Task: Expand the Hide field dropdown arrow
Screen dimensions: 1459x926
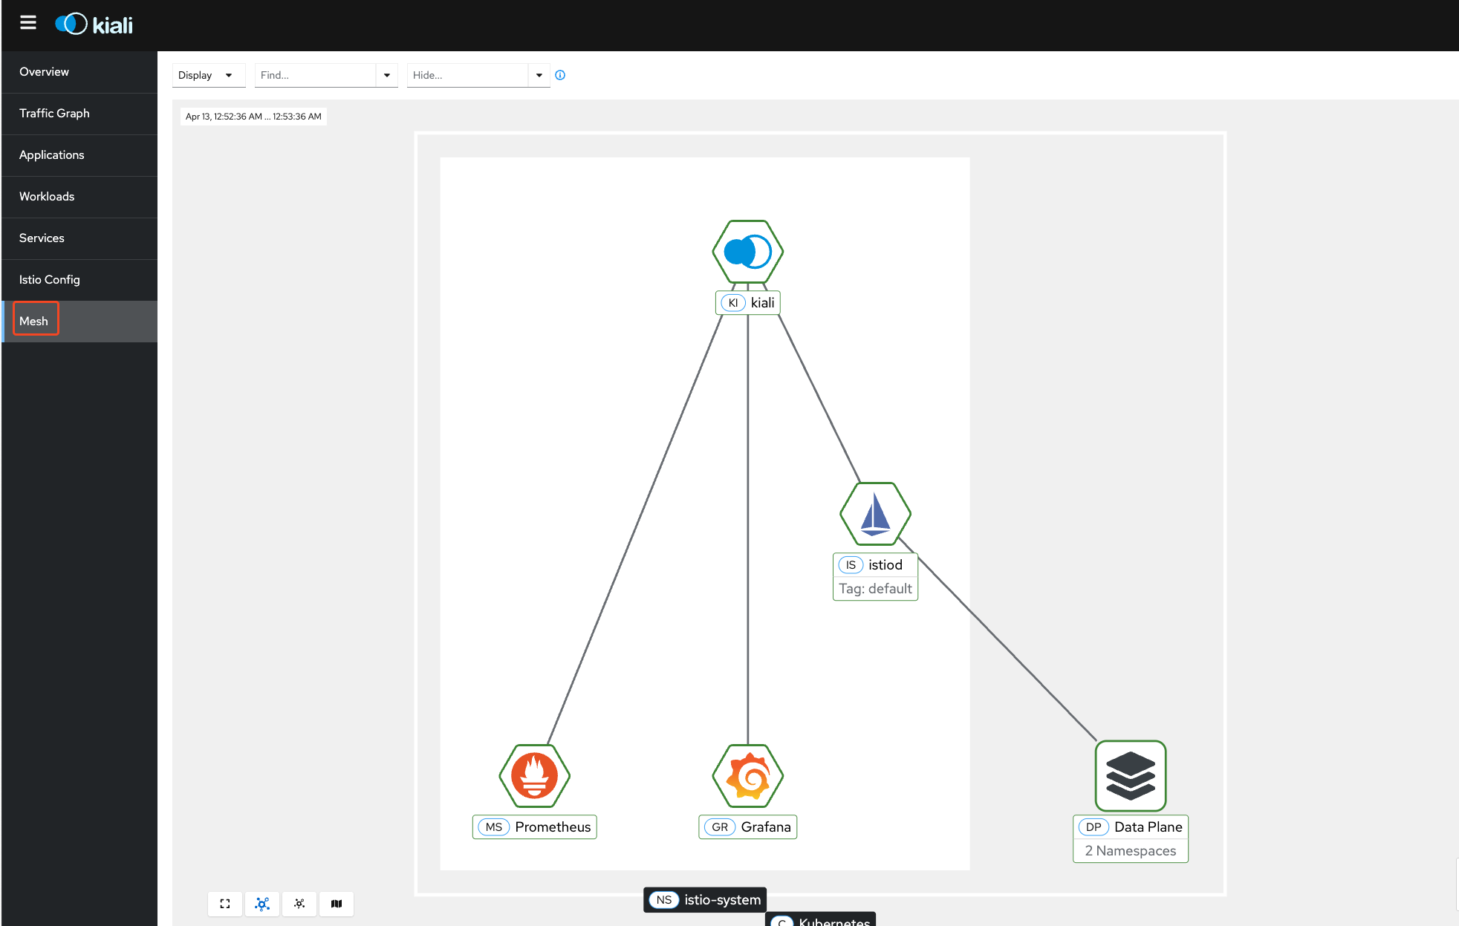Action: [x=539, y=75]
